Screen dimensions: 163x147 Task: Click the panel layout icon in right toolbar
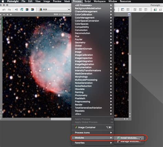pos(122,10)
